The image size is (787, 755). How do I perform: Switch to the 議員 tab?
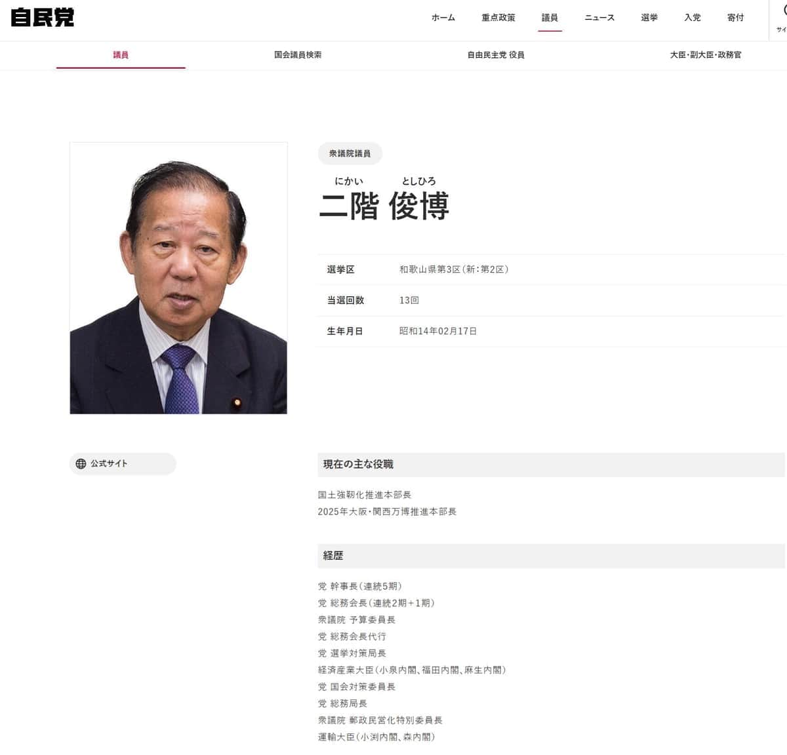point(121,55)
